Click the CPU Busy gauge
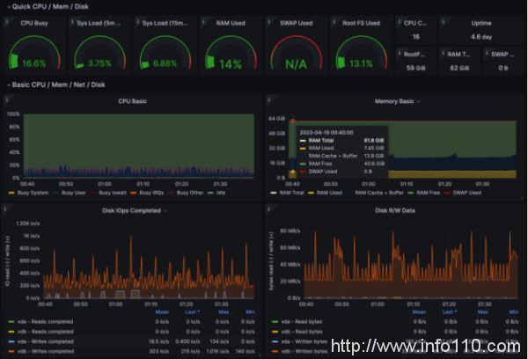 [x=33, y=55]
